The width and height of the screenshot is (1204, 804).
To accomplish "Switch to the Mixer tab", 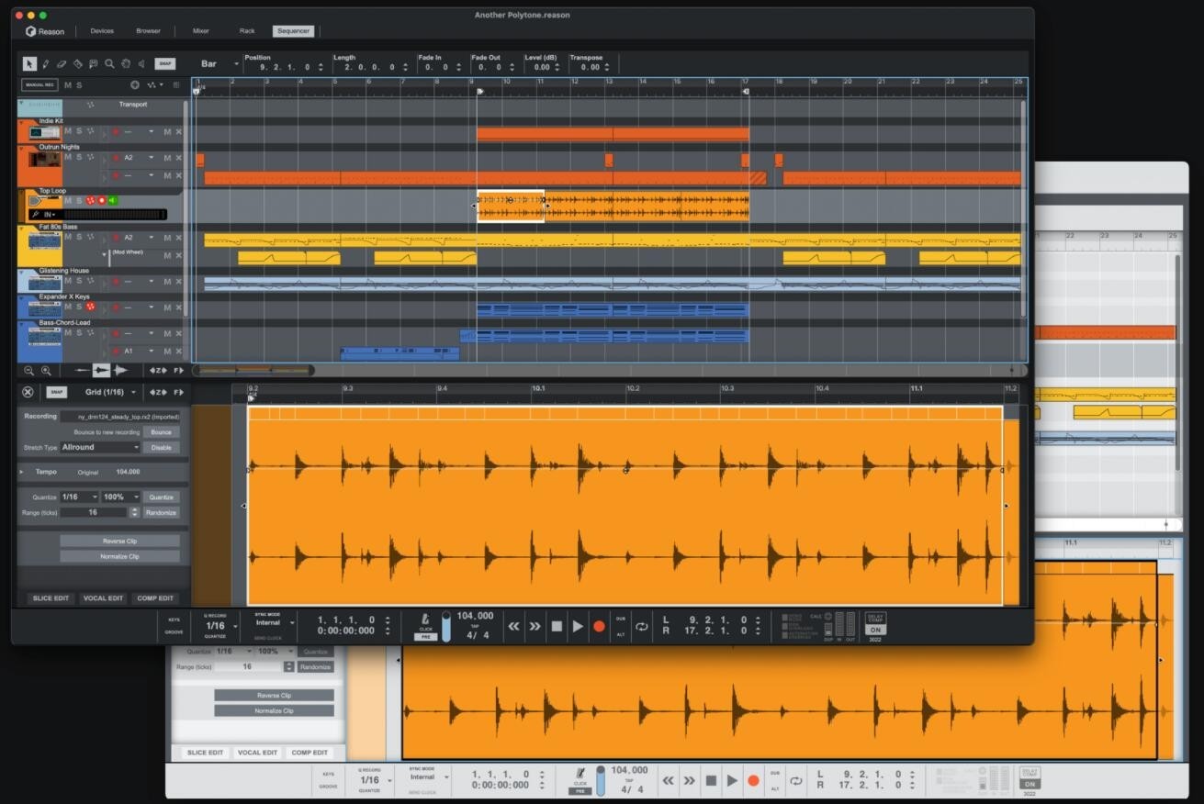I will 201,31.
